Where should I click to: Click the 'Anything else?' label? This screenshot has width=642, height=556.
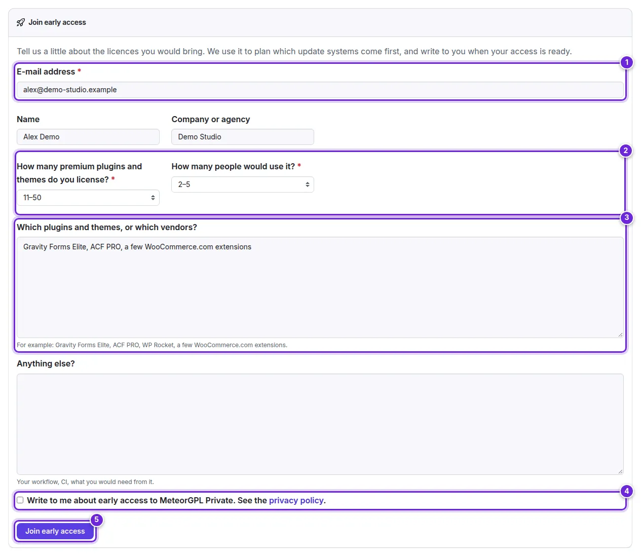click(x=46, y=363)
